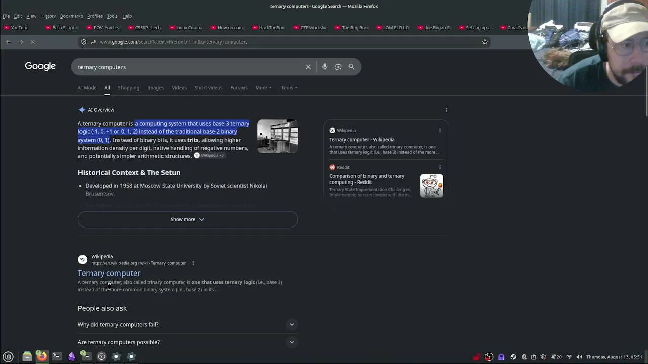The image size is (648, 364).
Task: Start voice search with the microphone
Action: tap(325, 67)
